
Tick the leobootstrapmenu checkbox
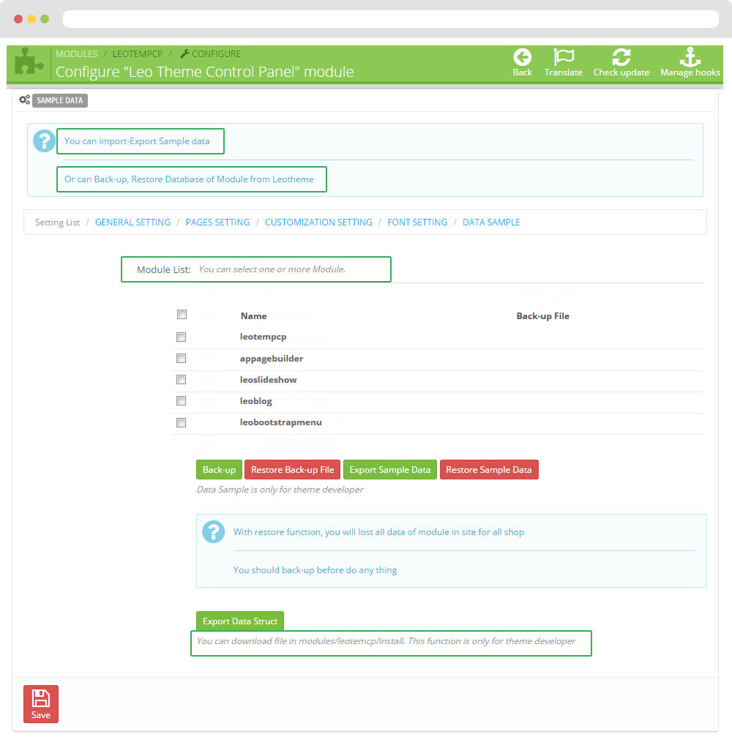(x=182, y=422)
